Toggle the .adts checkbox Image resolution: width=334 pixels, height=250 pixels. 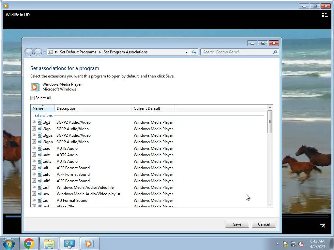click(x=34, y=161)
